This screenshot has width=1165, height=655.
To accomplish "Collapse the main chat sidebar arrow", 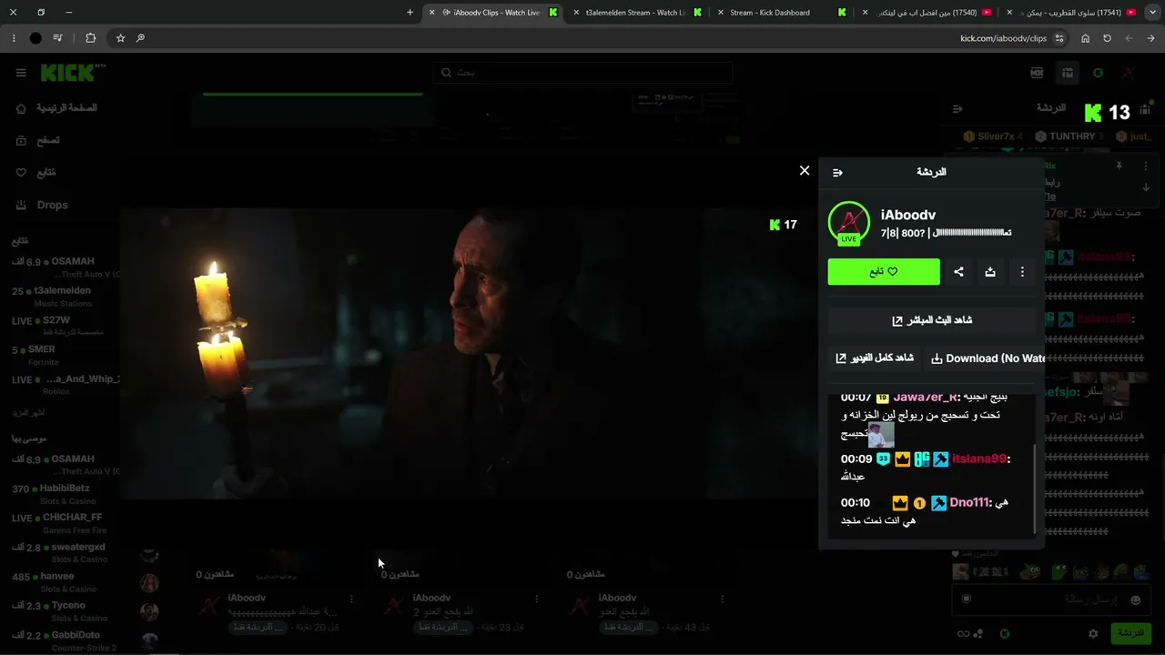I will point(957,109).
